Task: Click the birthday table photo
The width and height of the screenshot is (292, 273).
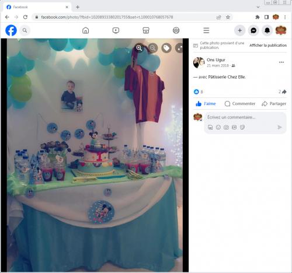Action: tap(95, 155)
